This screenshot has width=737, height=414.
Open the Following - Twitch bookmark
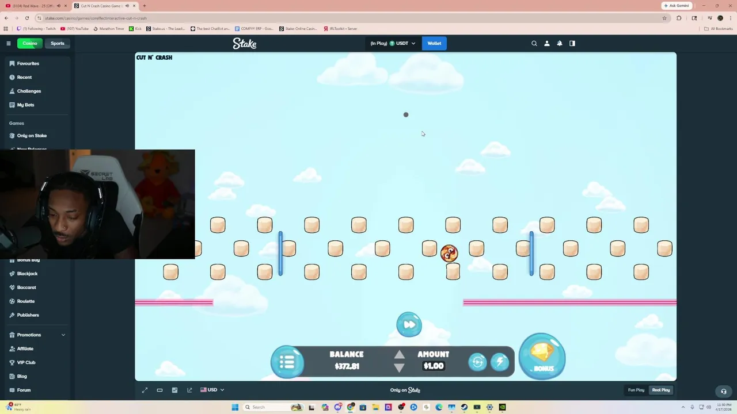(37, 28)
